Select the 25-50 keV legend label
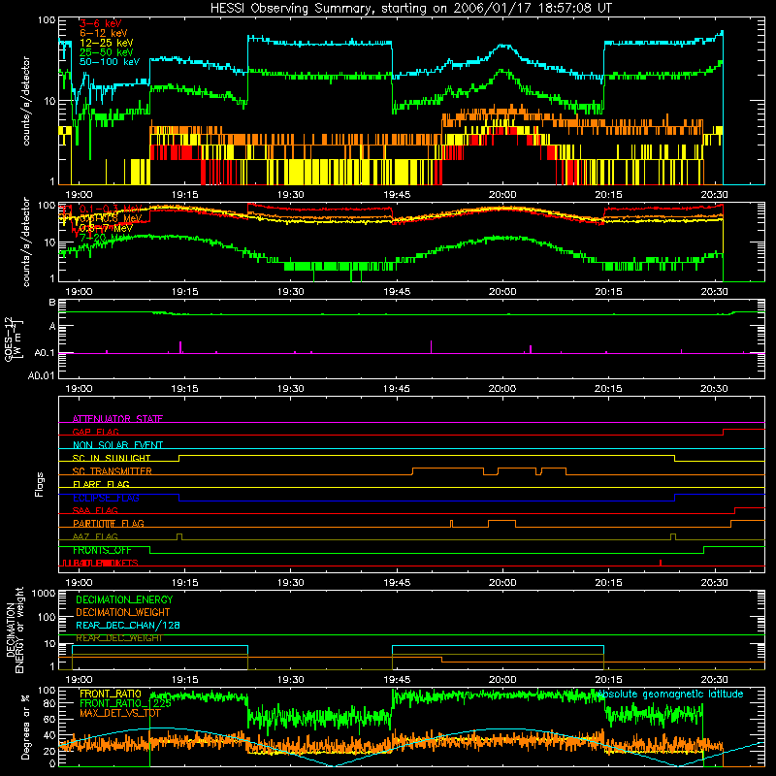776x776 pixels. 107,52
